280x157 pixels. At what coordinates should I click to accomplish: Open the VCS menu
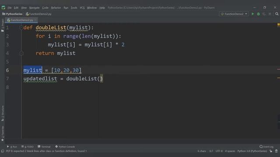pos(82,8)
